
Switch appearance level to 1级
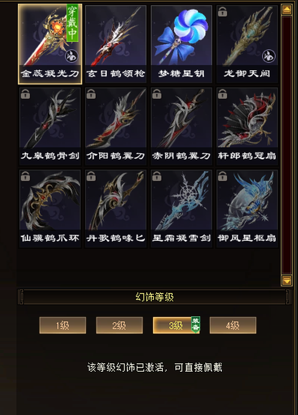click(63, 325)
